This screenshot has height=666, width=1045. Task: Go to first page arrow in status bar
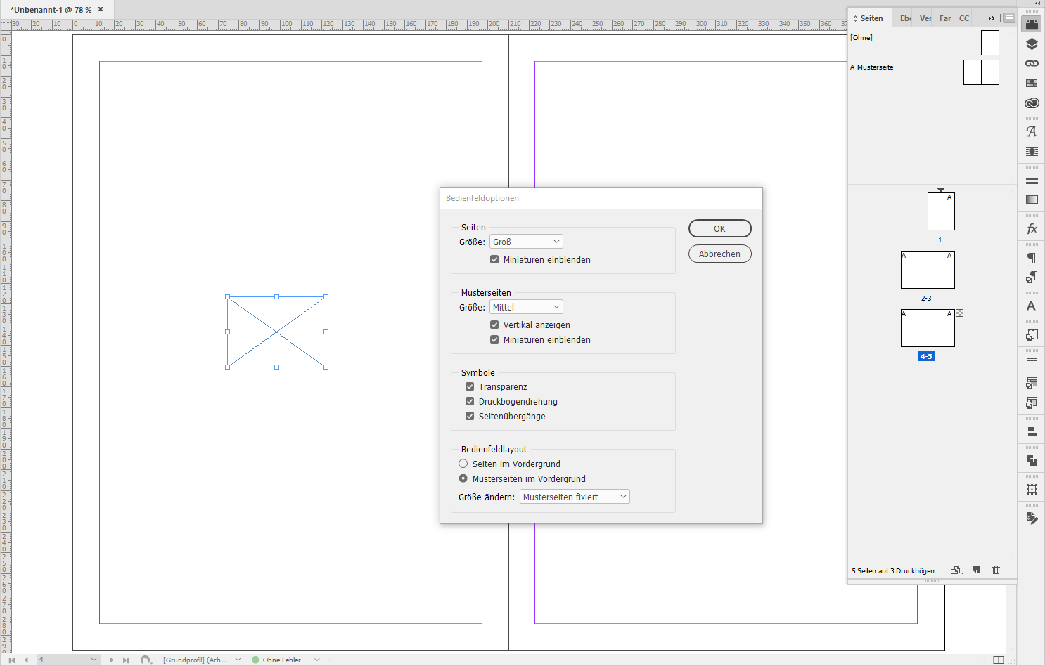click(12, 660)
